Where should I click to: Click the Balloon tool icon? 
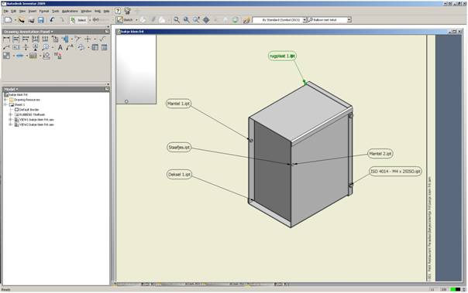(46, 47)
